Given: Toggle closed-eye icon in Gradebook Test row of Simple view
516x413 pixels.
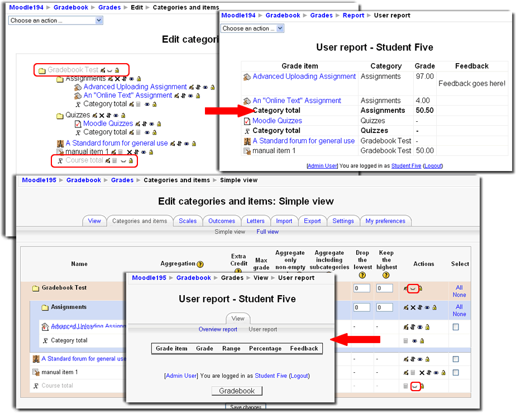Looking at the screenshot, I should click(x=413, y=289).
